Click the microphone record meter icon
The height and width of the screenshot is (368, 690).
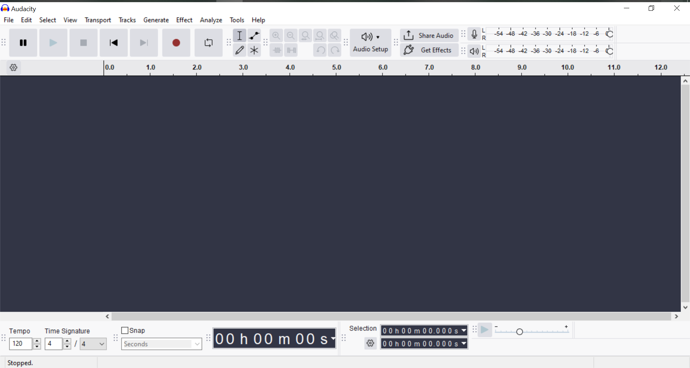474,34
